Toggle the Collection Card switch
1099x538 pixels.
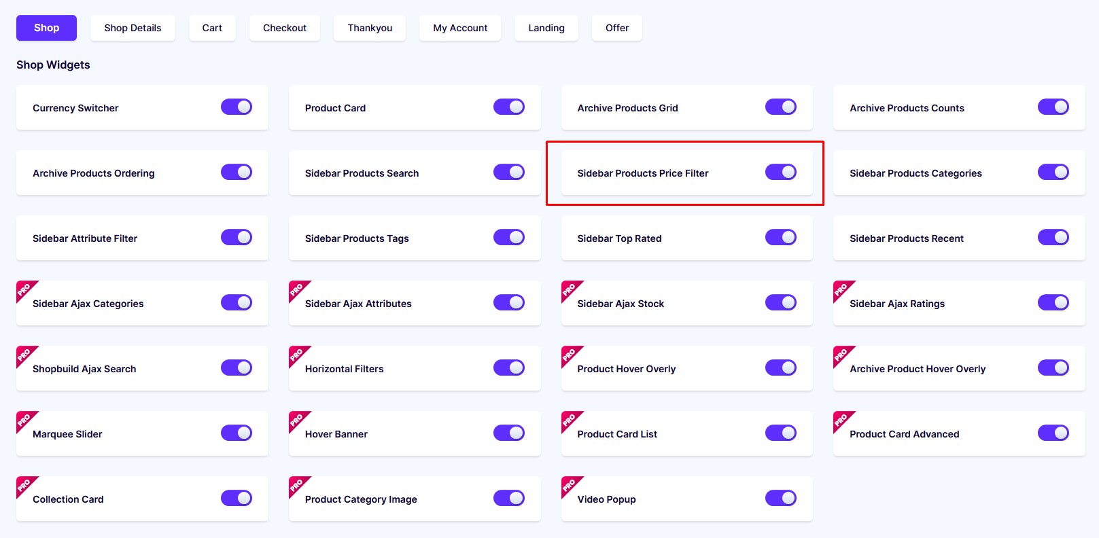point(237,499)
